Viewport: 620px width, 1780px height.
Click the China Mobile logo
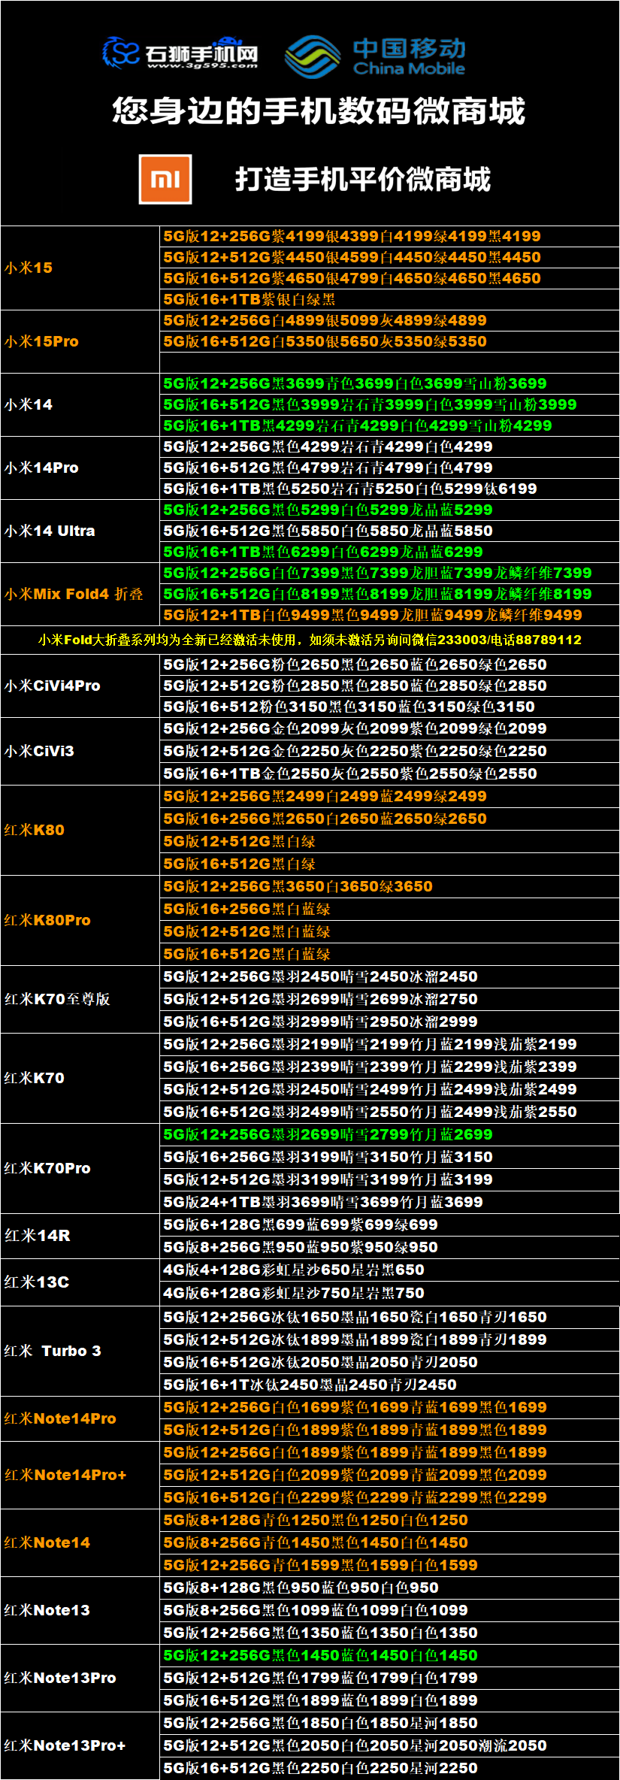point(376,57)
